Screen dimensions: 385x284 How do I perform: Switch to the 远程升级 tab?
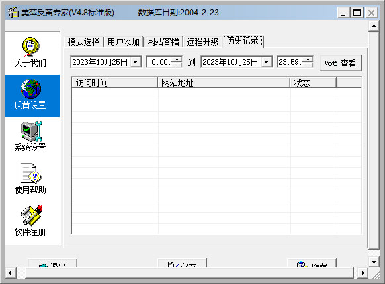(202, 42)
